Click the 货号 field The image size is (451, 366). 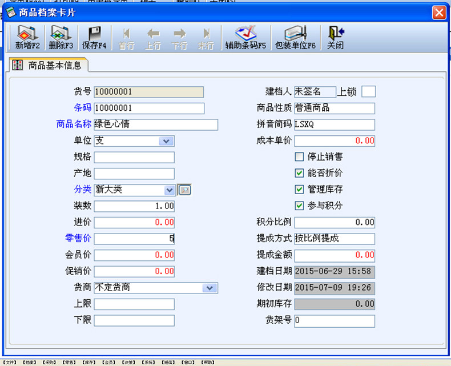(148, 92)
